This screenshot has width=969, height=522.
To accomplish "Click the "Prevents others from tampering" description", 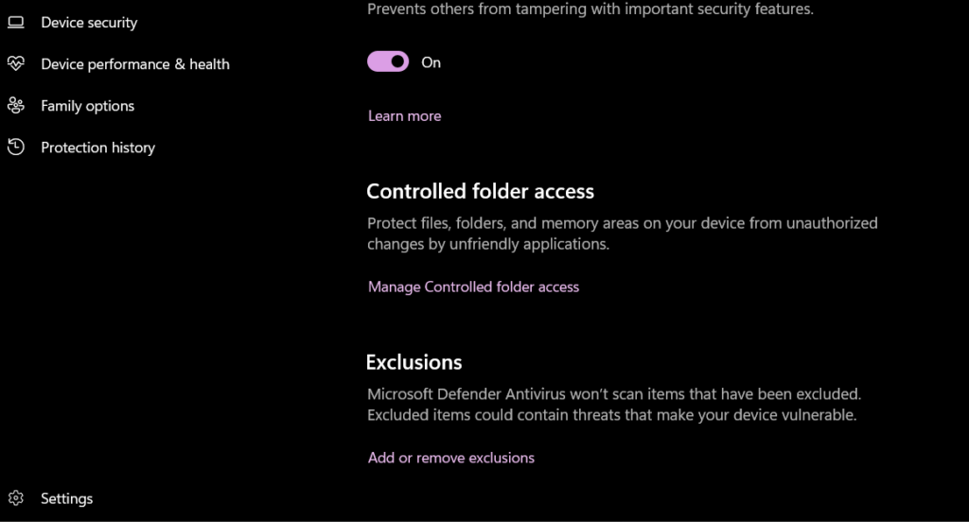I will click(590, 9).
